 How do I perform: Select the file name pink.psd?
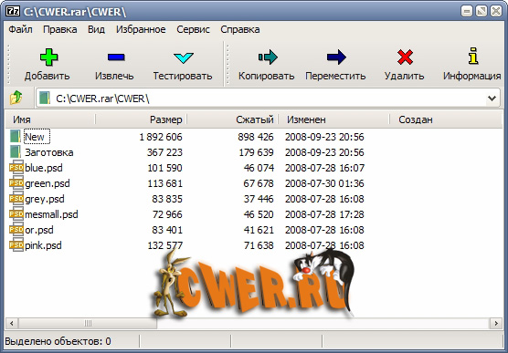click(43, 245)
